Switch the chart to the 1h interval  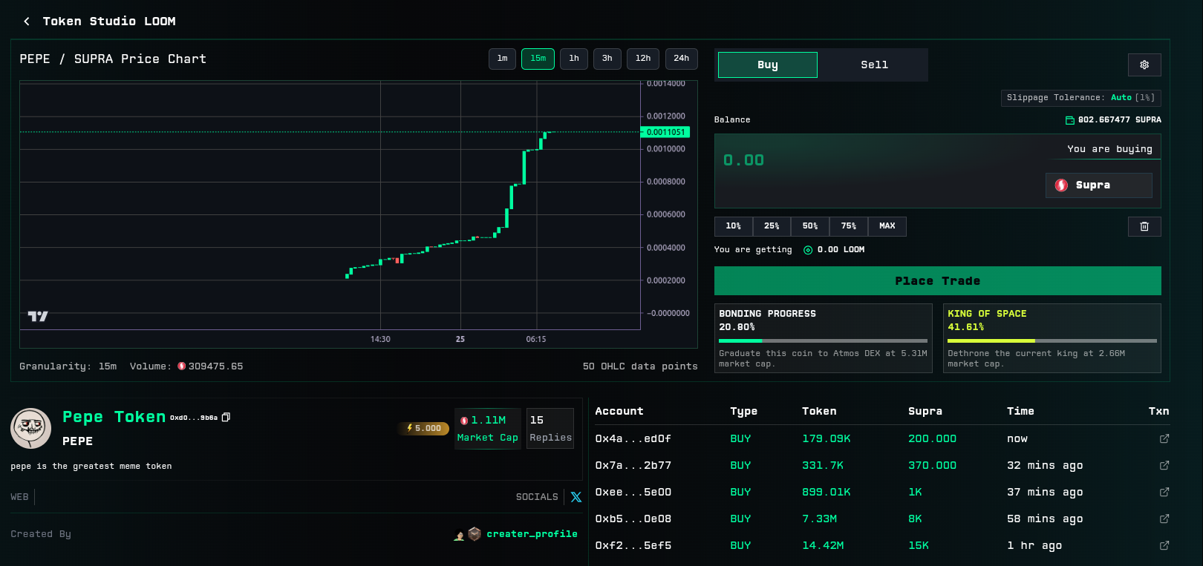pyautogui.click(x=574, y=59)
